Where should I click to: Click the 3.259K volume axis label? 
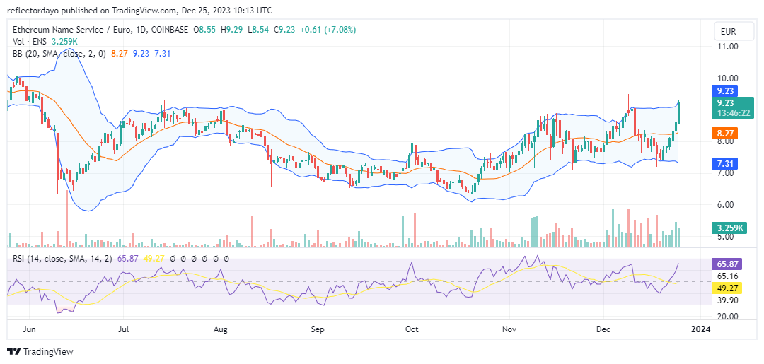pyautogui.click(x=729, y=228)
